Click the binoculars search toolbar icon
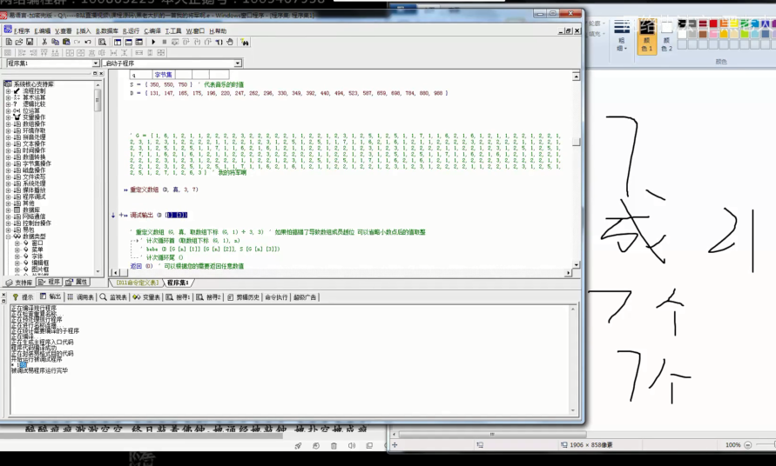 pyautogui.click(x=244, y=42)
